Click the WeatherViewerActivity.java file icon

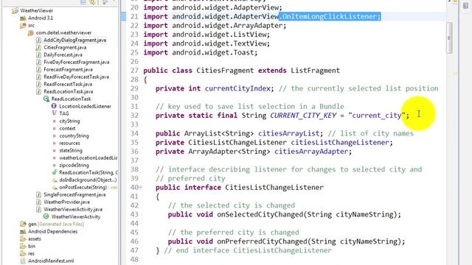click(38, 209)
